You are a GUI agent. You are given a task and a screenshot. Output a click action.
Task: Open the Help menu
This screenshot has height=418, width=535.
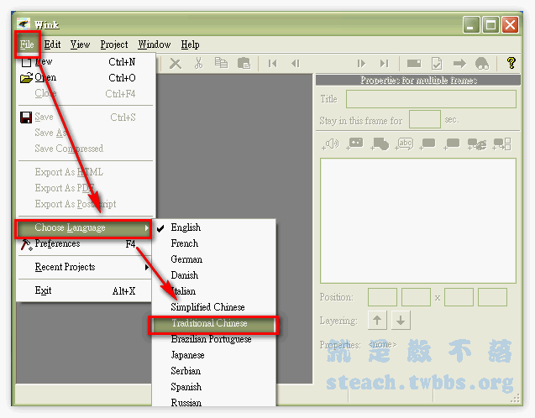190,44
